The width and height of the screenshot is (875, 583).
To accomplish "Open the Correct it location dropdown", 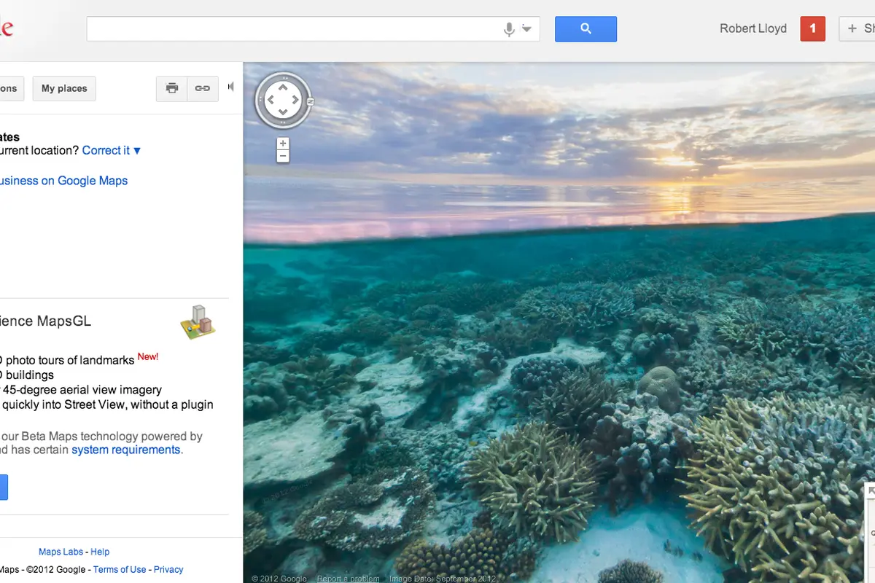I will point(112,150).
